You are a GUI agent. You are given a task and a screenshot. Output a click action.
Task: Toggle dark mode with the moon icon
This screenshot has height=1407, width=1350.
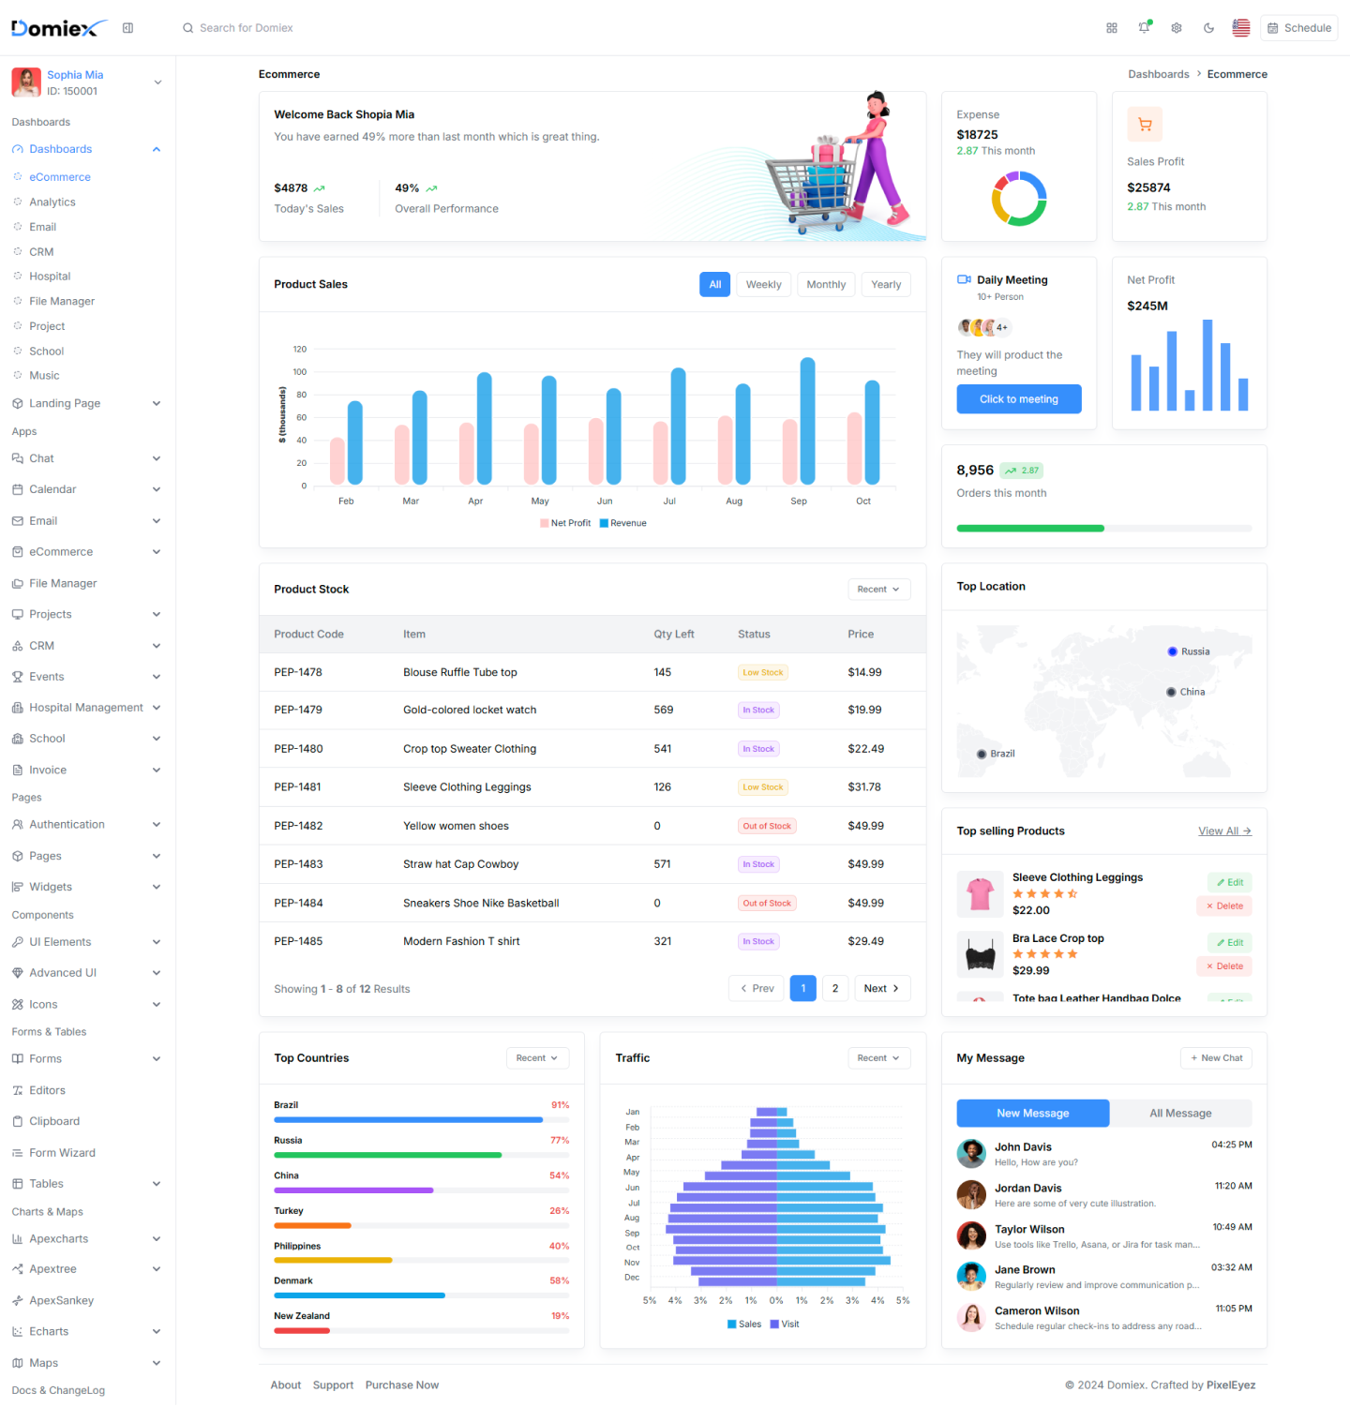(x=1208, y=28)
